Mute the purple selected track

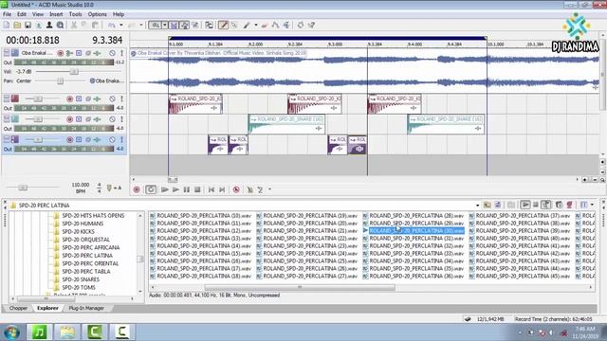pyautogui.click(x=112, y=139)
